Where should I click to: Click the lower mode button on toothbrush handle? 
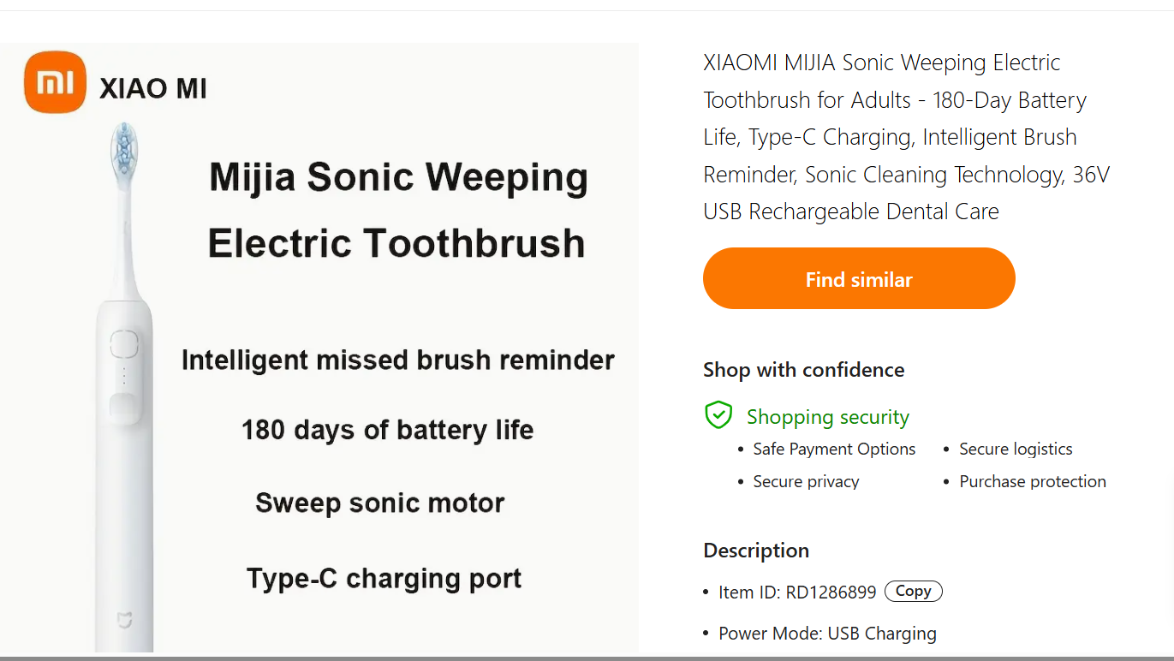pyautogui.click(x=124, y=407)
